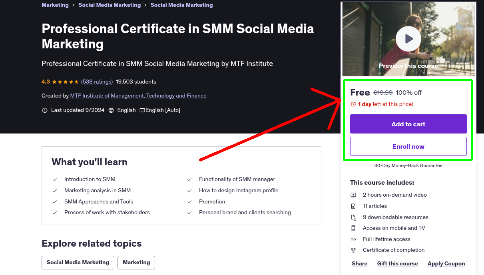Open the 538 ratings link

point(97,82)
